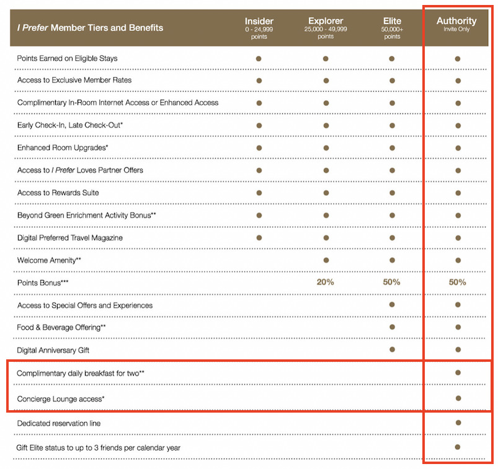Click the 50% Points Bonus under Elite

[391, 282]
